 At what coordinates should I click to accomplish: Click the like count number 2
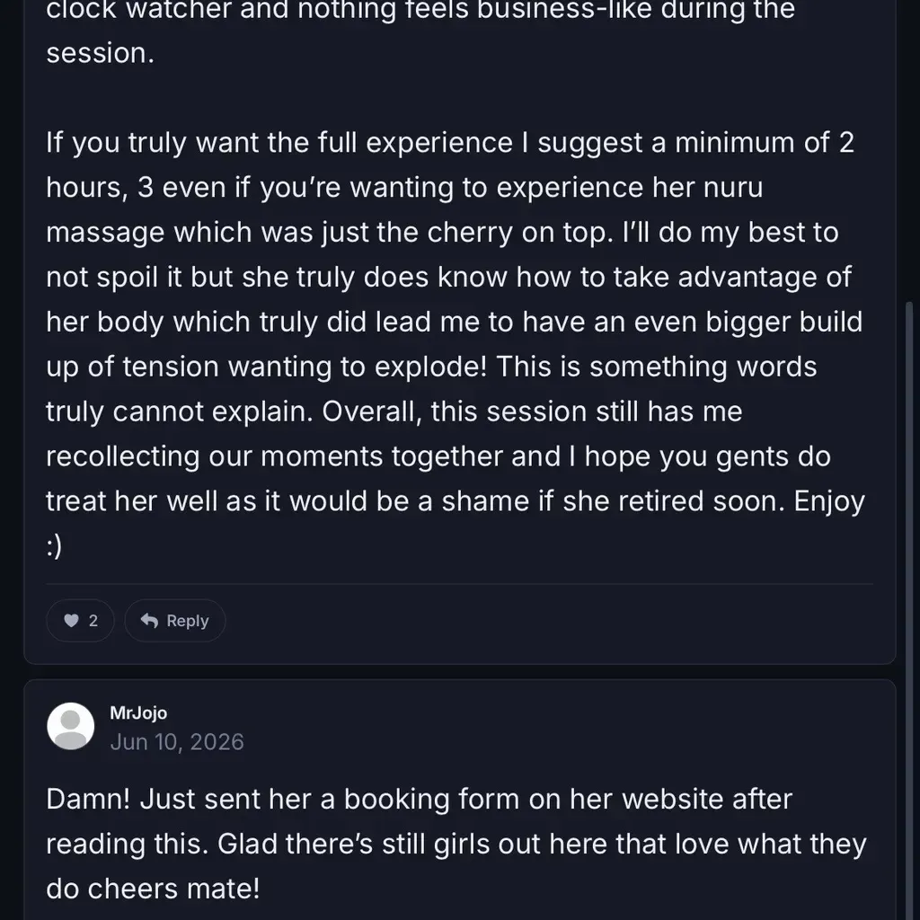tap(93, 621)
